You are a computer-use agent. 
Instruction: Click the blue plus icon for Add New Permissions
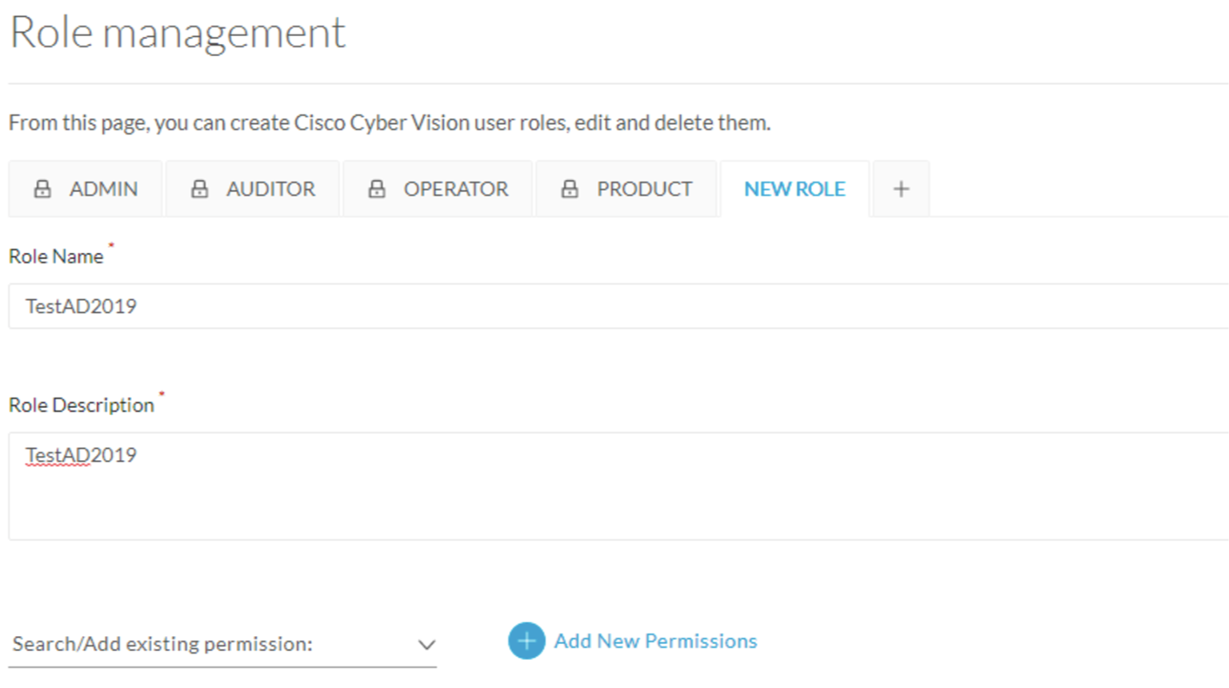click(526, 641)
